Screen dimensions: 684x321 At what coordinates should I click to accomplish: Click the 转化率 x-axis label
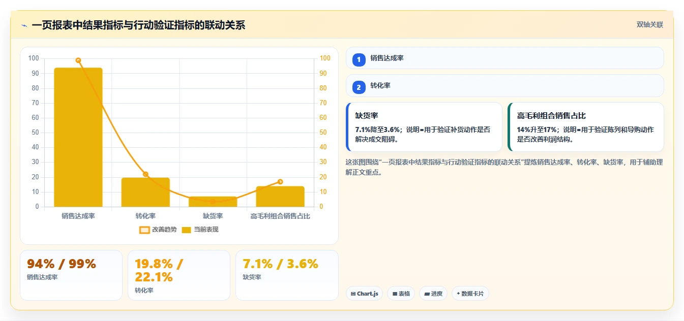[145, 216]
